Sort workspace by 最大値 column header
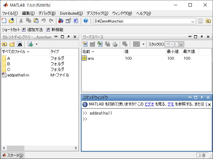The image size is (213, 159). (x=191, y=52)
